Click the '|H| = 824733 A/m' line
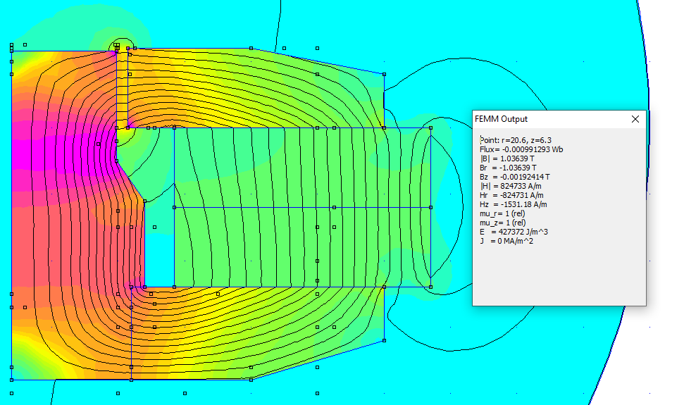Screen dimensions: 684x405 pos(511,186)
